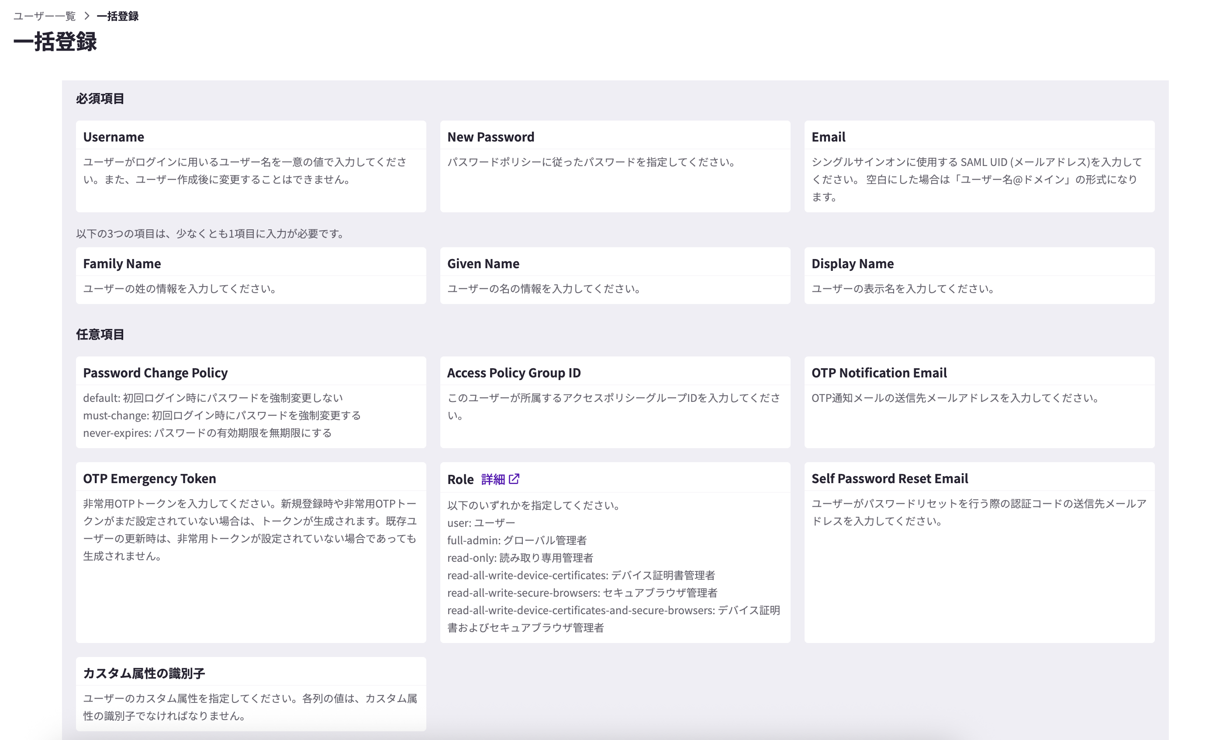The image size is (1230, 740).
Task: Click the Password Change Policy card title
Action: click(x=155, y=373)
